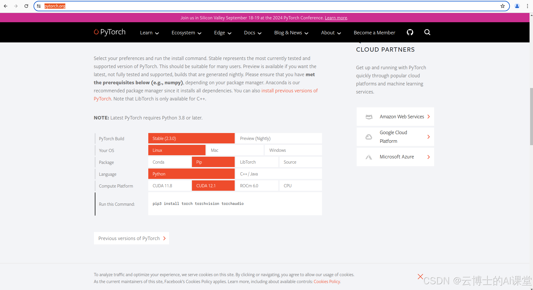The height and width of the screenshot is (290, 533).
Task: Click the AWS logo icon
Action: click(x=369, y=117)
